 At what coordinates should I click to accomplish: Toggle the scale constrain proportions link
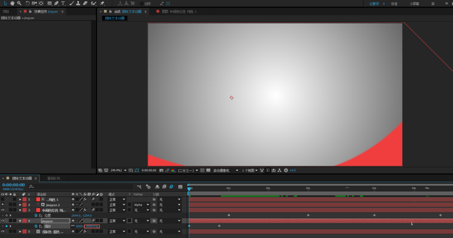(73, 226)
